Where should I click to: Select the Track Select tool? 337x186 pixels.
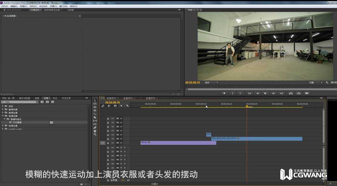95,104
